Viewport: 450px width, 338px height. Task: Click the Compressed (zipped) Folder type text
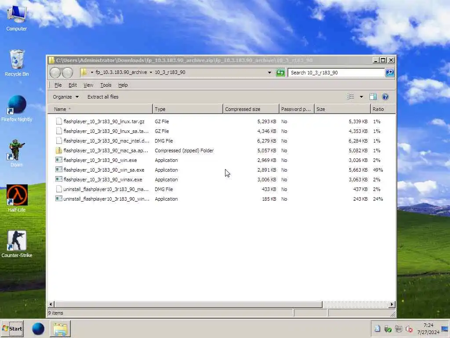coord(184,151)
